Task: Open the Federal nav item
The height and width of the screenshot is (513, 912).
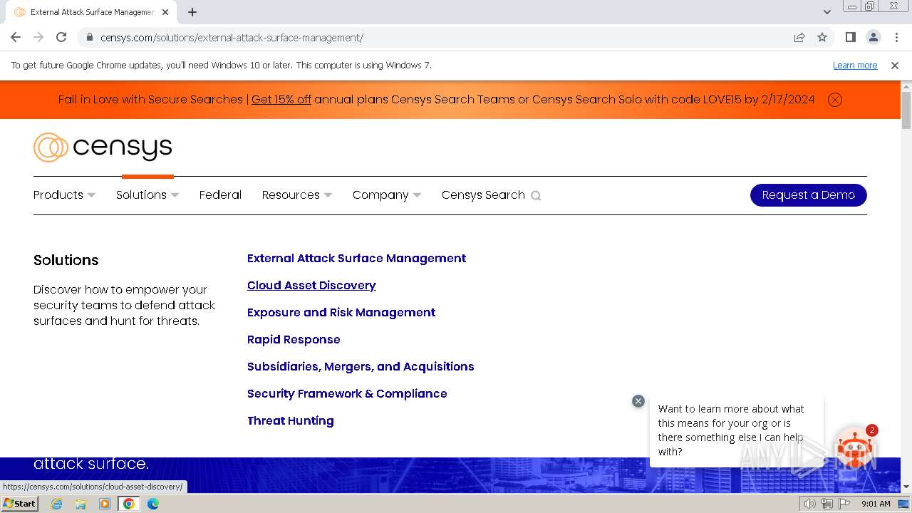Action: [220, 195]
